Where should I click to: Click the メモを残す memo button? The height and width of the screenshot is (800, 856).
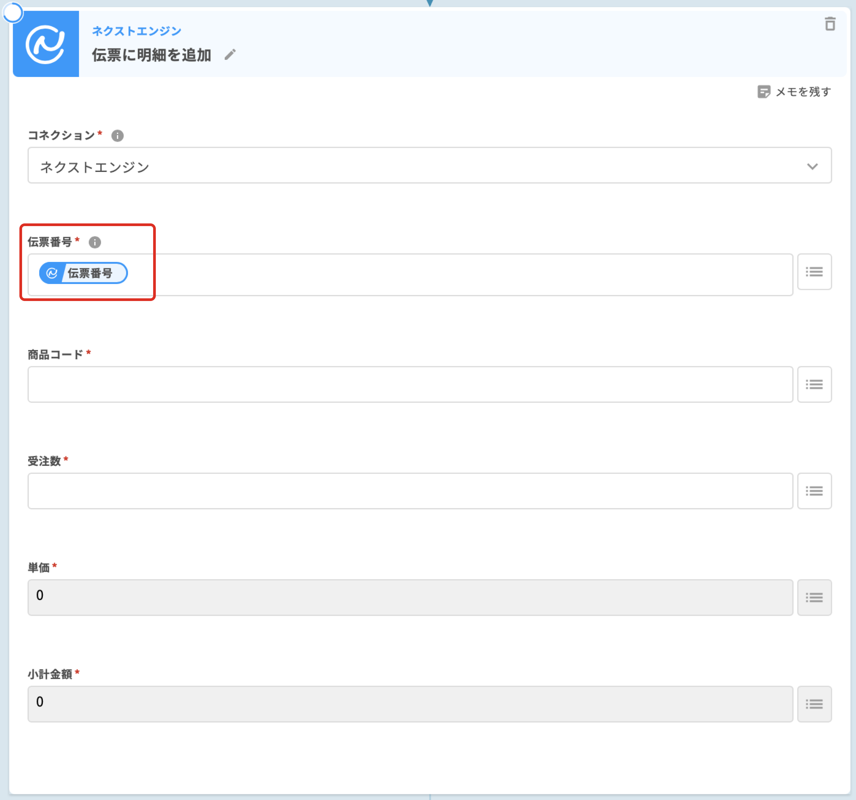pyautogui.click(x=794, y=92)
